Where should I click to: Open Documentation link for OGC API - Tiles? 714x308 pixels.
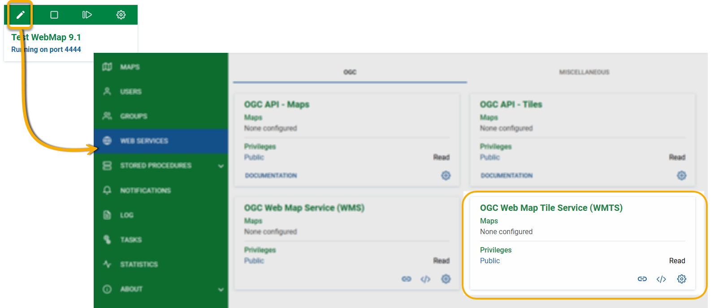point(506,175)
